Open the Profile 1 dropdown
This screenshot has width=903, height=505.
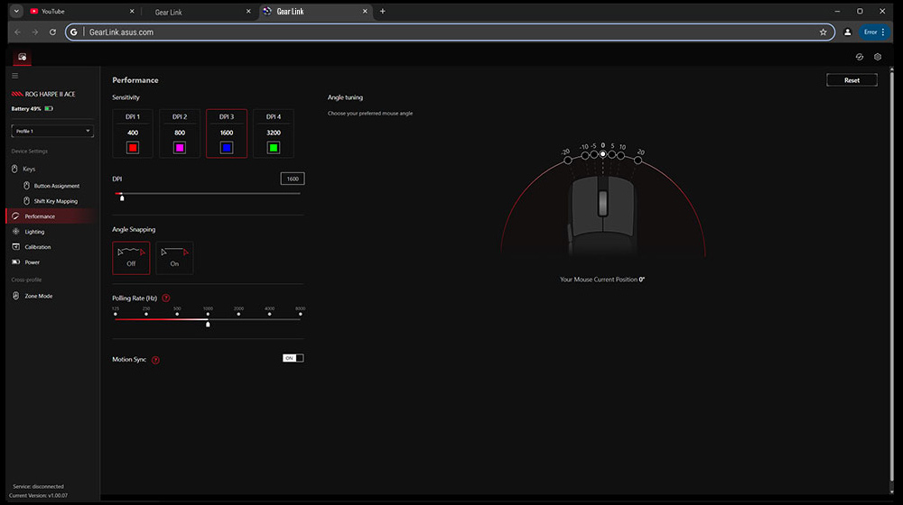tap(52, 132)
